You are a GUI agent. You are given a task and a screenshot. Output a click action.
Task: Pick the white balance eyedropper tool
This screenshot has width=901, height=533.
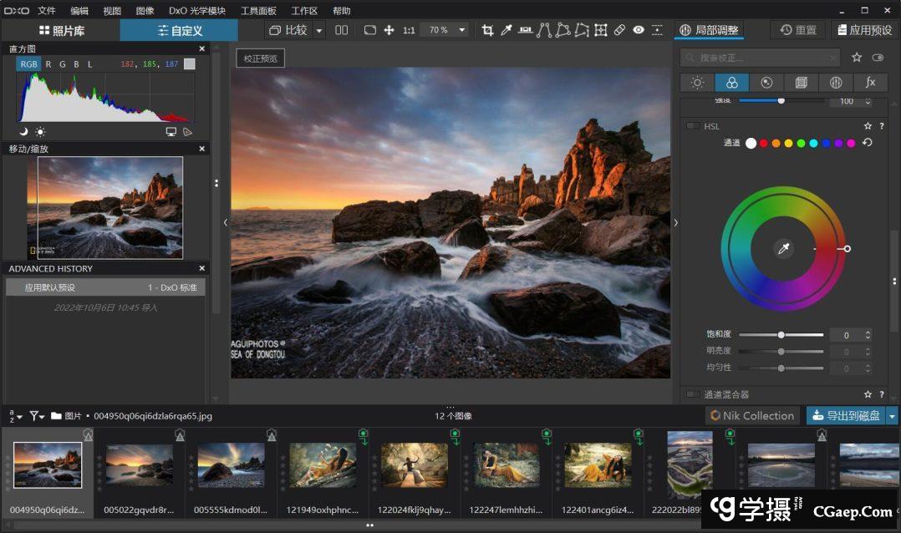point(506,30)
